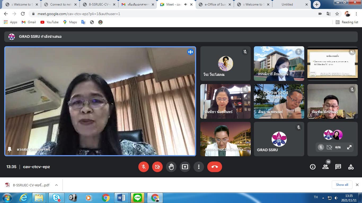
Task: Click Show all downloads button
Action: coord(342,185)
